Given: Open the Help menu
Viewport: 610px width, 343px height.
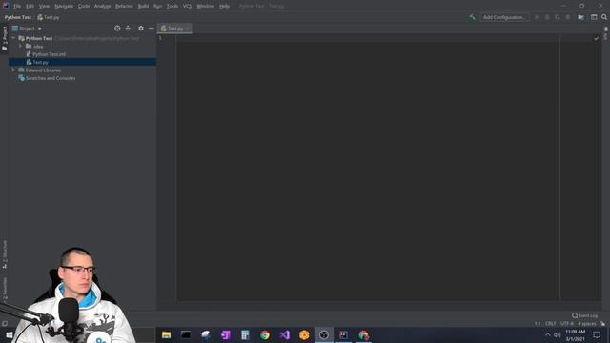Looking at the screenshot, I should pos(224,7).
